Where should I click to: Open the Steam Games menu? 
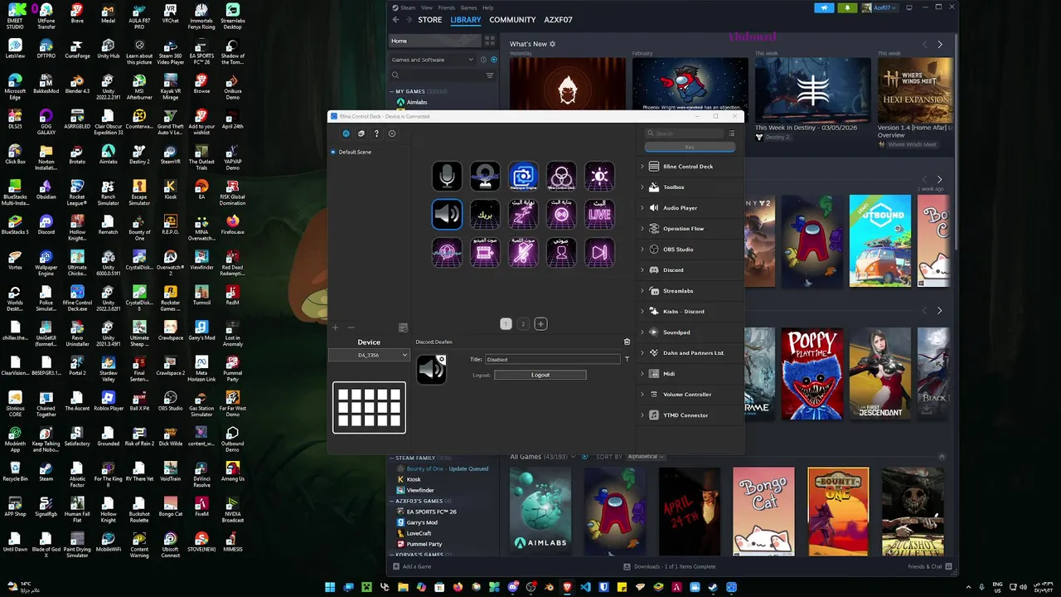click(x=468, y=7)
